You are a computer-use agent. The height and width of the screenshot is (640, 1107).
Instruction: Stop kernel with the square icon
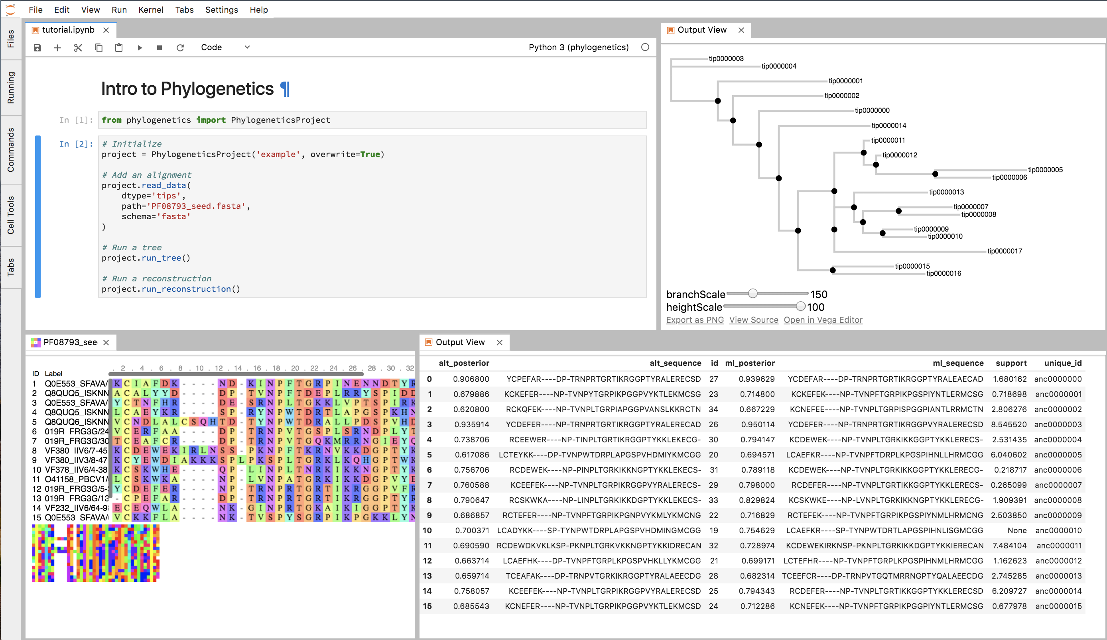[x=160, y=47]
